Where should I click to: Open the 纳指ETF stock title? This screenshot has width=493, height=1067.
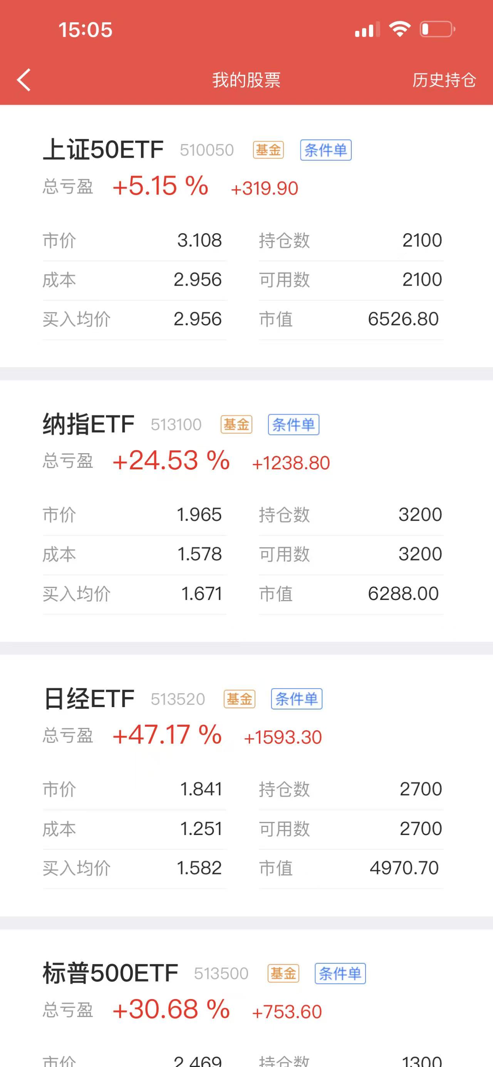point(89,424)
